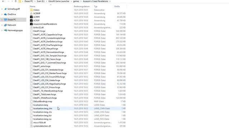Click the ACRPR application icon
Viewport: 229px width, 128px height.
point(31,17)
